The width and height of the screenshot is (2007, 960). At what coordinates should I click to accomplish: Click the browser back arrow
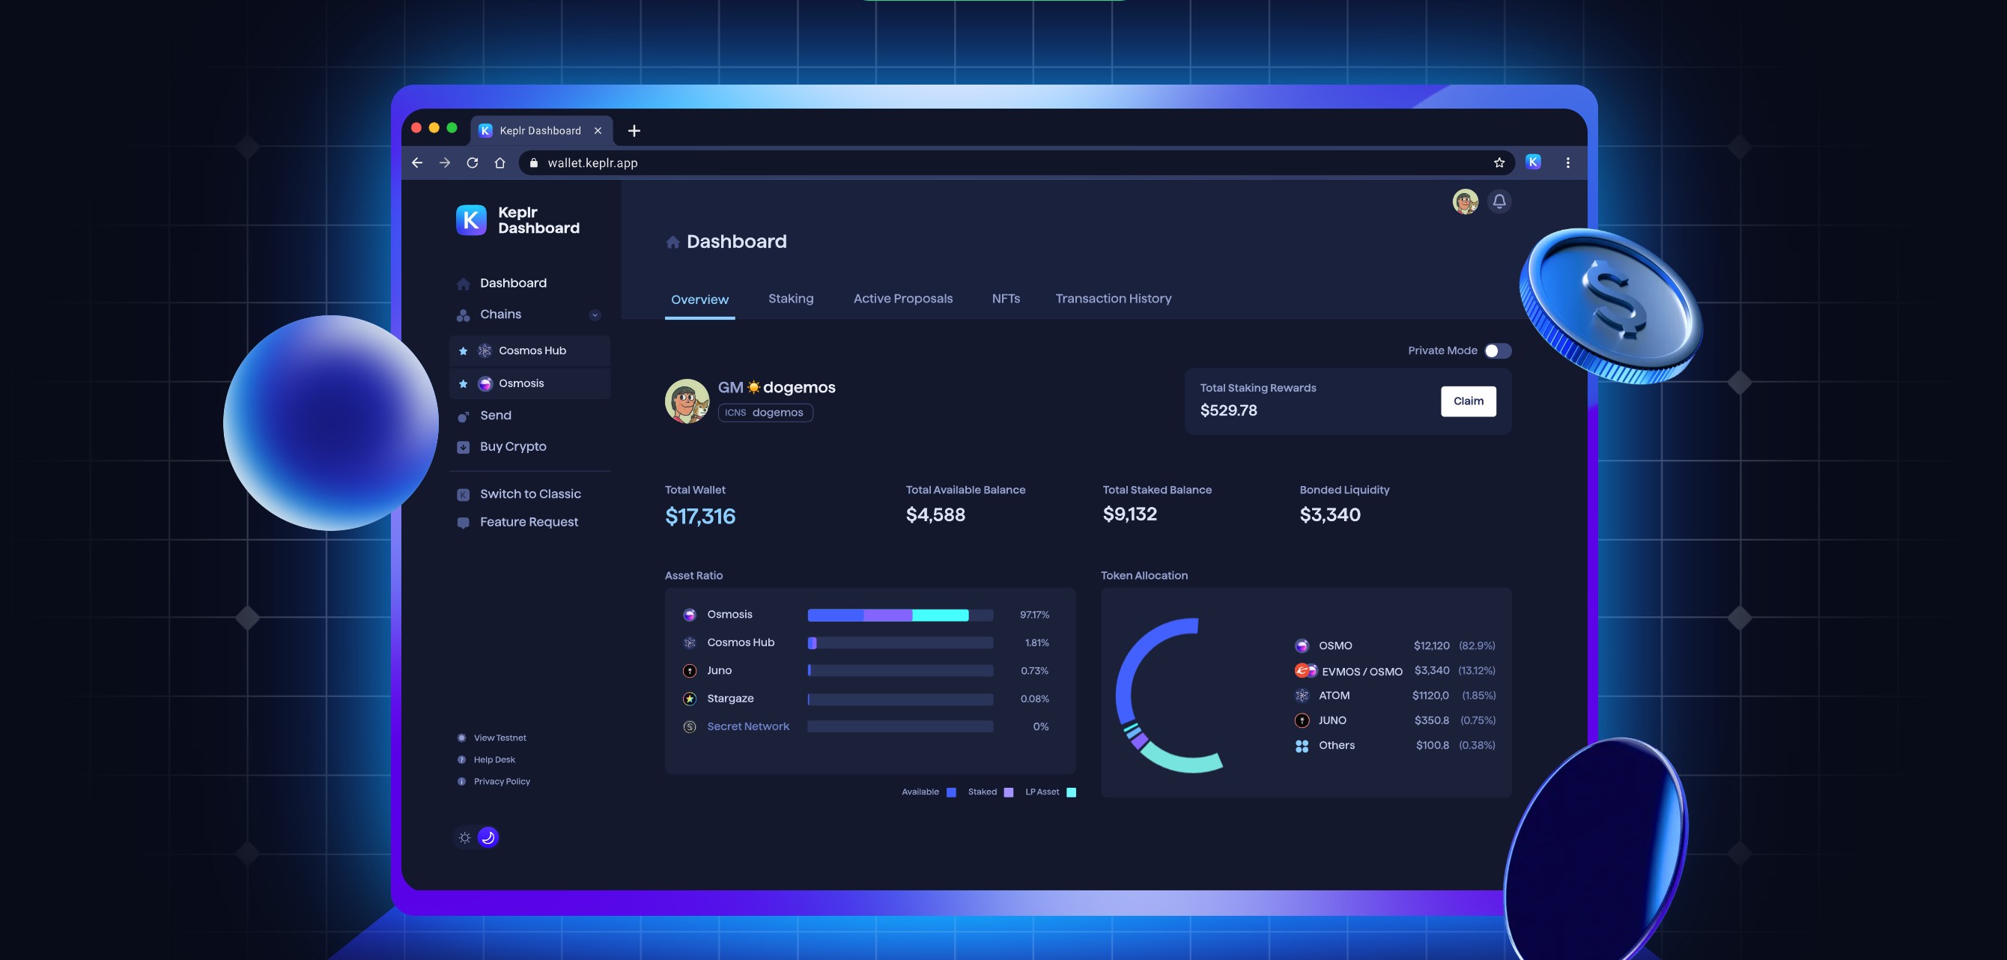pos(417,162)
